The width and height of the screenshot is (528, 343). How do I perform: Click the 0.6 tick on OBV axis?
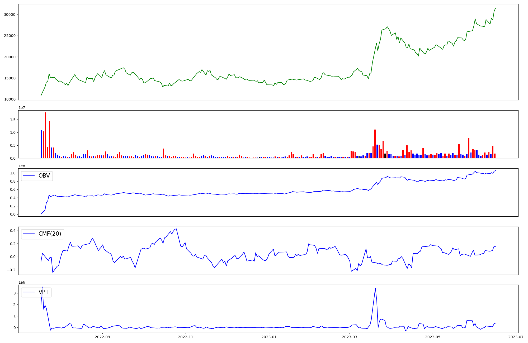click(13, 189)
